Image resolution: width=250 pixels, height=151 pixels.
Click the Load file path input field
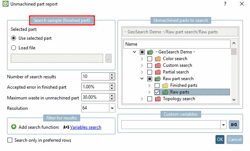coord(57,58)
